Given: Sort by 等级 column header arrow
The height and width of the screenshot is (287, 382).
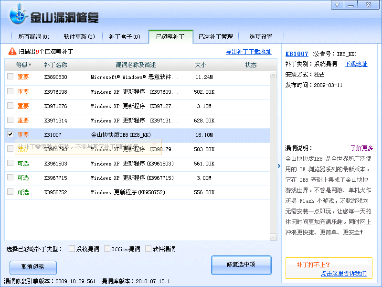Looking at the screenshot, I should [30, 65].
